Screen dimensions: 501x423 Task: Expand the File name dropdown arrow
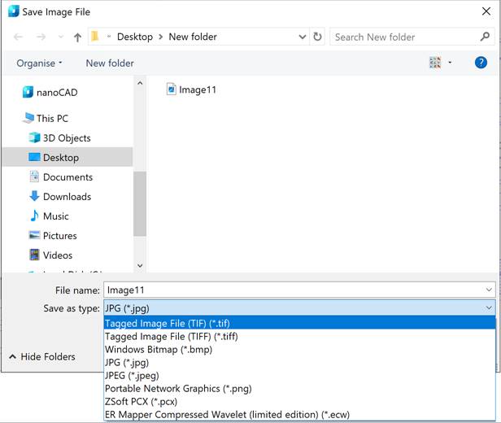pyautogui.click(x=489, y=290)
